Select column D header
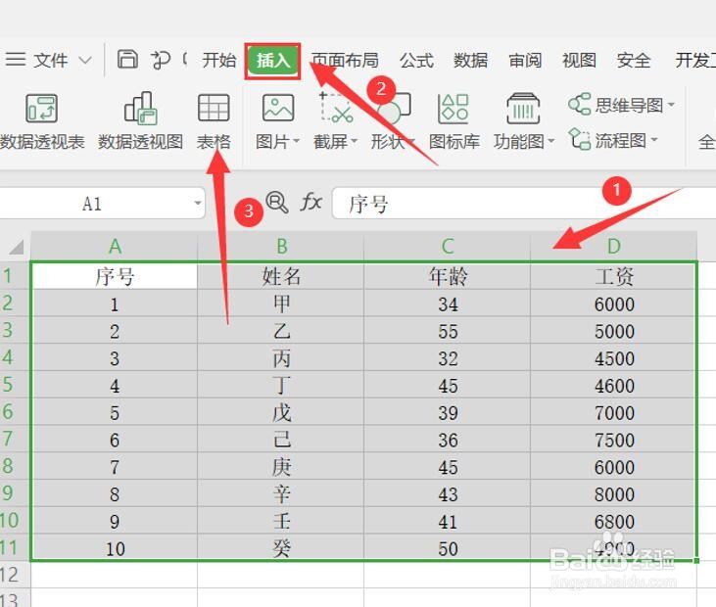 coord(614,247)
